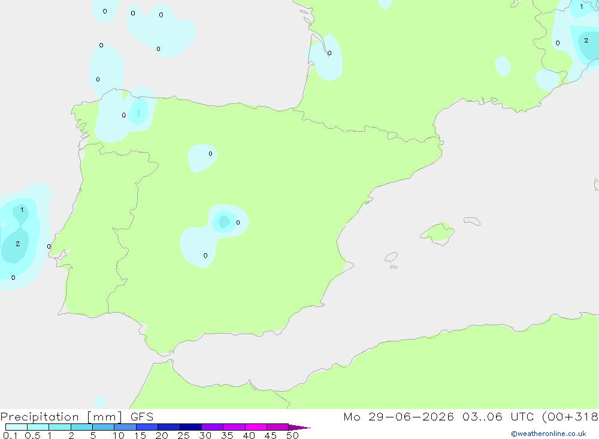
Task: Click the legend value '50'
Action: 292,435
